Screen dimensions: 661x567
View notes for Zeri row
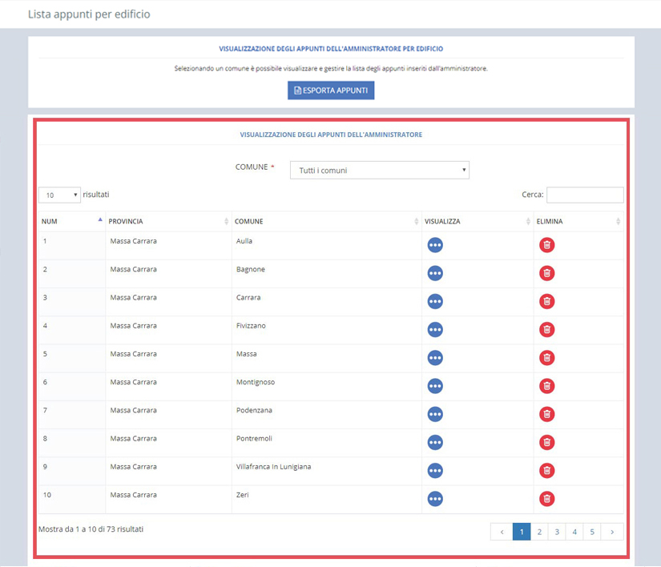coord(435,499)
